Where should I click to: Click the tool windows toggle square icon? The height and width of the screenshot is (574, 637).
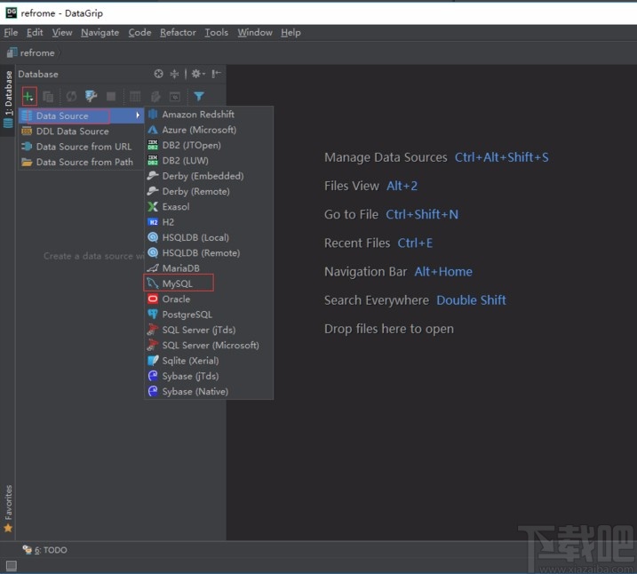[12, 565]
